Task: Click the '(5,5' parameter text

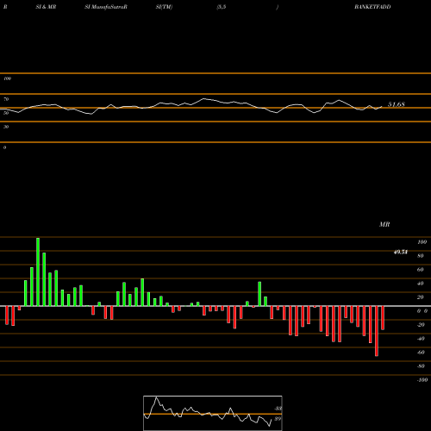Action: click(222, 7)
